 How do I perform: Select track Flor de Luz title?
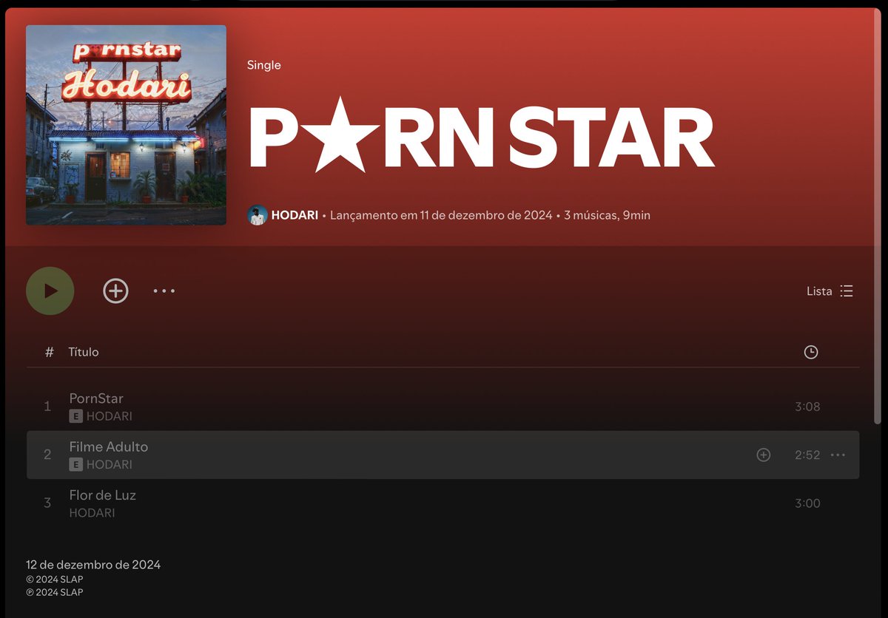[103, 495]
